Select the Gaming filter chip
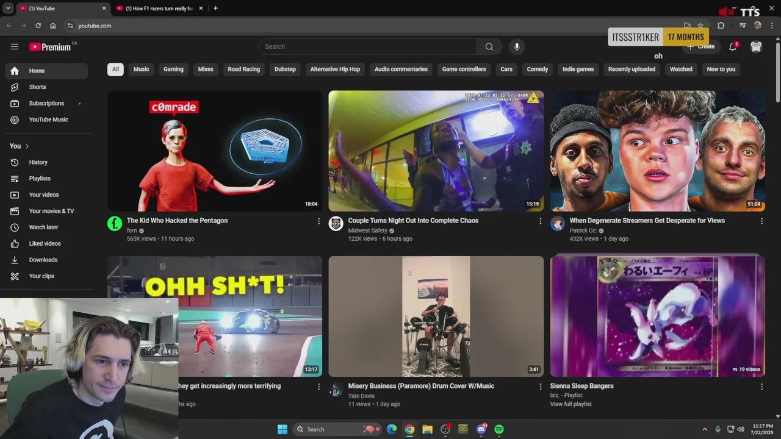The height and width of the screenshot is (439, 781). pyautogui.click(x=173, y=70)
